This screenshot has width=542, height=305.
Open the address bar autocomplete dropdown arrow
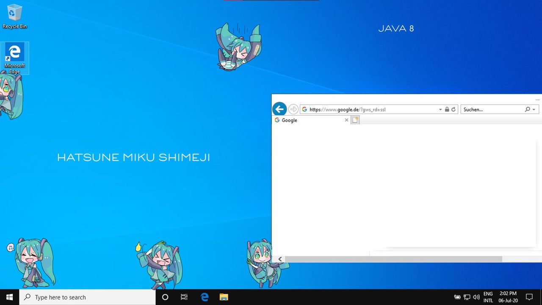tap(440, 109)
